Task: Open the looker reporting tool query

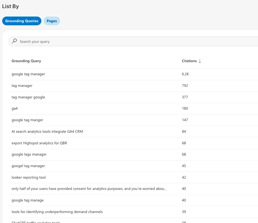Action: [29, 177]
